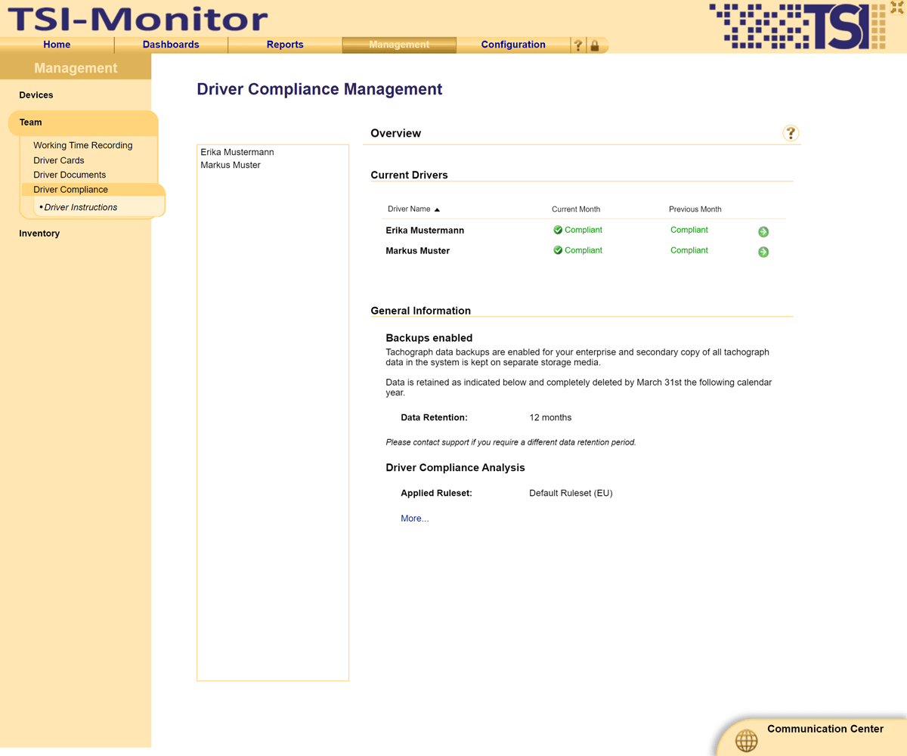Click the lock icon in the navigation bar

point(595,45)
